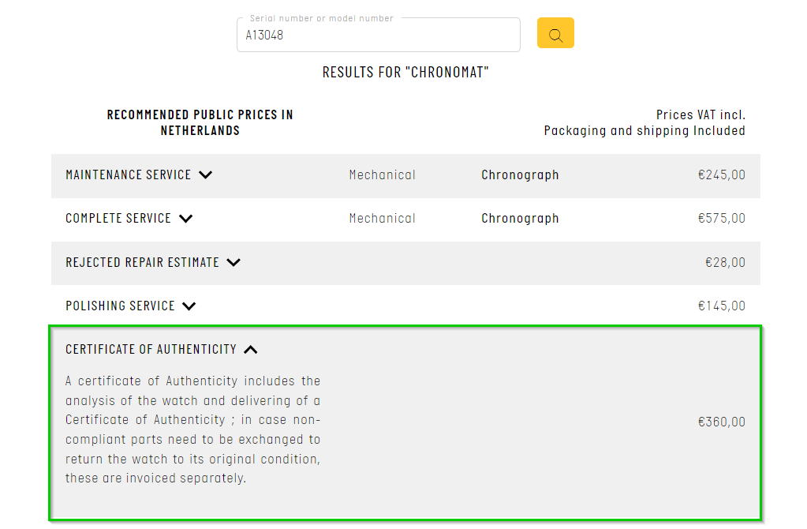Image resolution: width=807 pixels, height=529 pixels.
Task: Select the €575,00 complete service price
Action: point(721,219)
